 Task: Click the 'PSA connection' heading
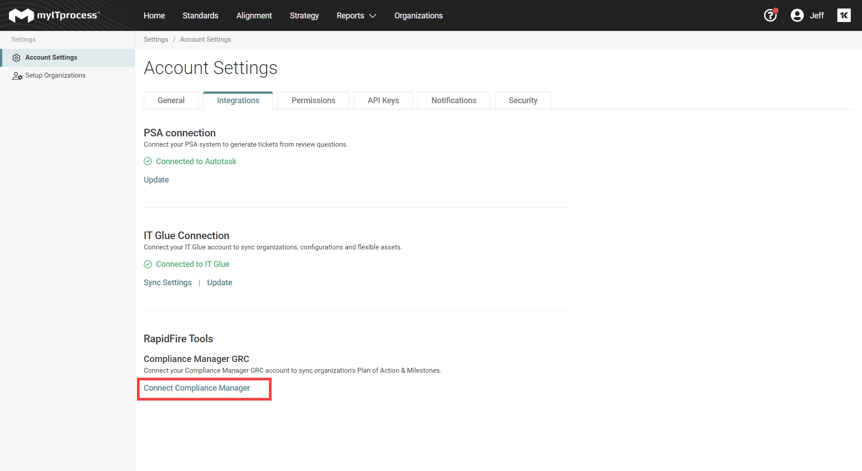[180, 133]
